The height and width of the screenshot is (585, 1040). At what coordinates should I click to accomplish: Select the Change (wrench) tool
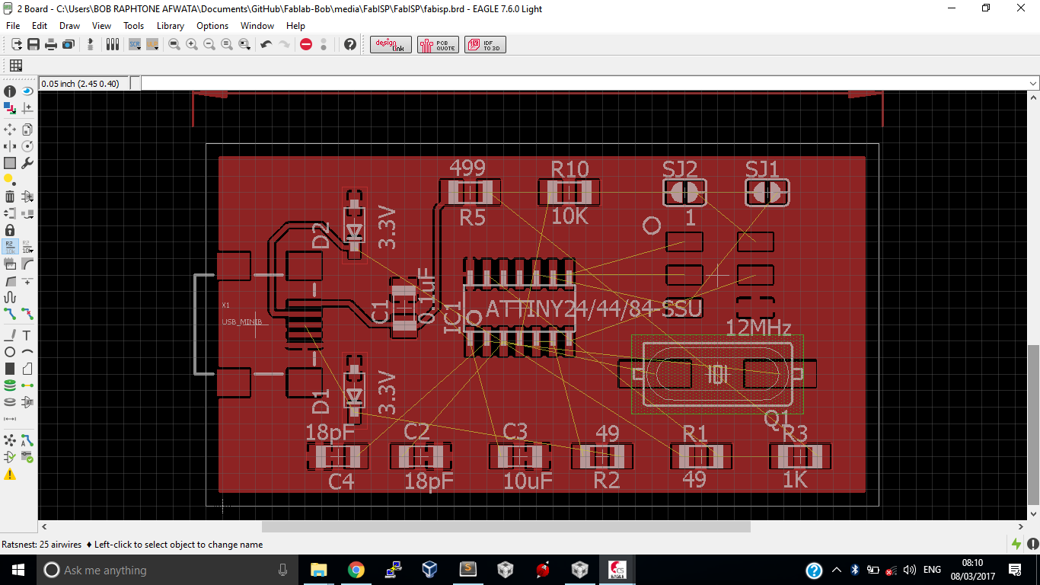point(27,163)
